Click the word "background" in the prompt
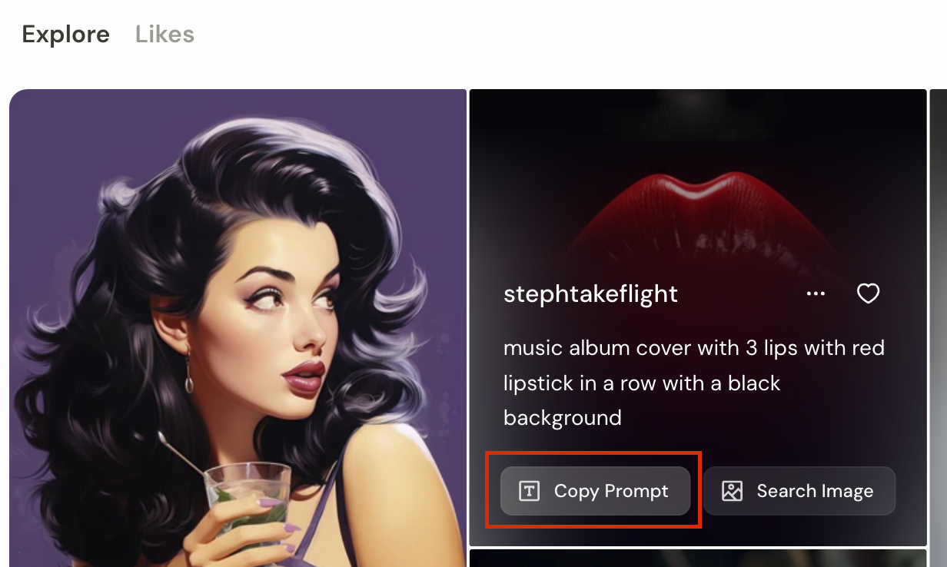This screenshot has width=947, height=567. click(562, 418)
